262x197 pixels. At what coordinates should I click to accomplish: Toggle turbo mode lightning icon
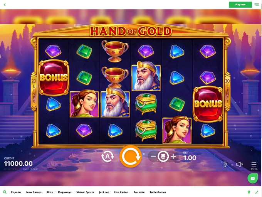coord(225,164)
